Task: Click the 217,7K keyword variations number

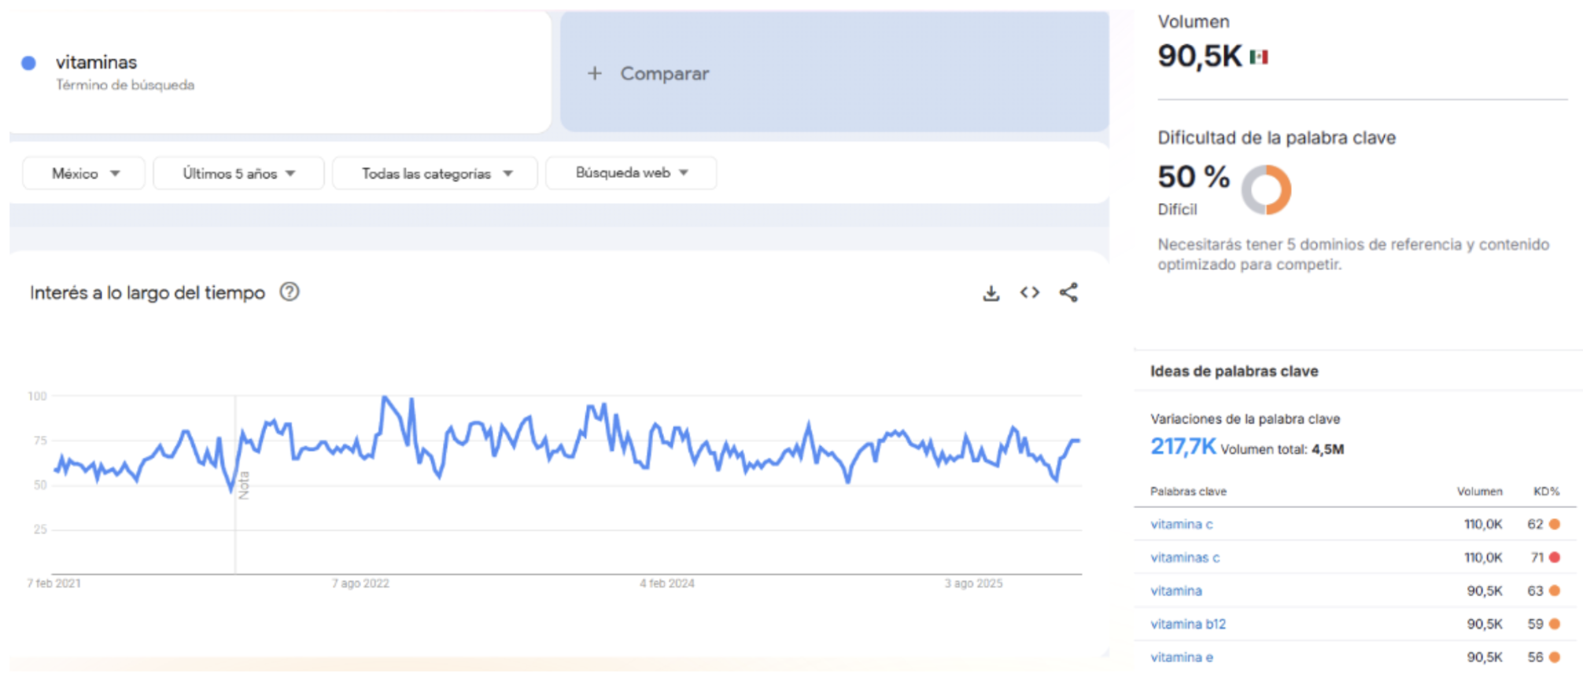Action: (x=1183, y=447)
